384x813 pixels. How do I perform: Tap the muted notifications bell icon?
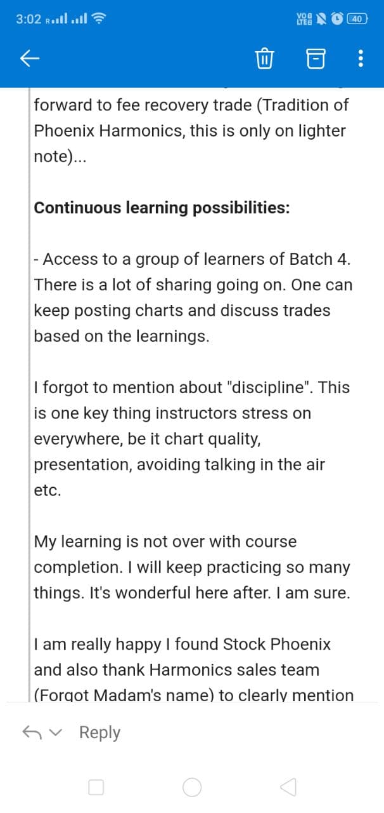click(321, 19)
